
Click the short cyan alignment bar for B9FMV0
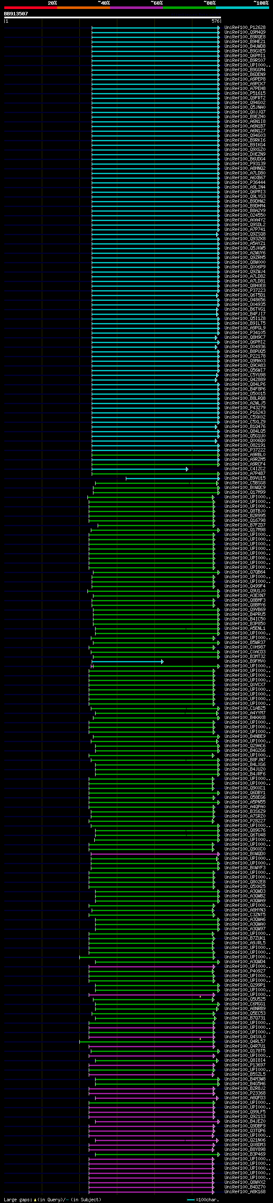point(128,661)
